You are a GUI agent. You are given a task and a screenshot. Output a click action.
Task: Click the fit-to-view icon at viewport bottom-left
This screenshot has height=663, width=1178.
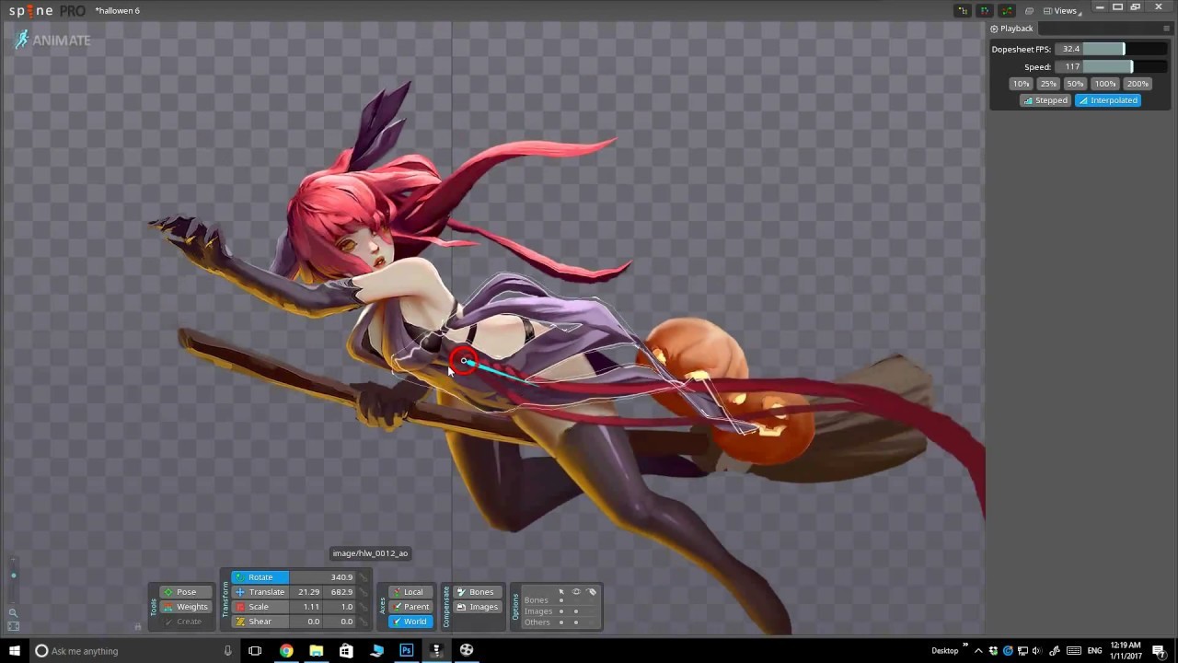13,626
